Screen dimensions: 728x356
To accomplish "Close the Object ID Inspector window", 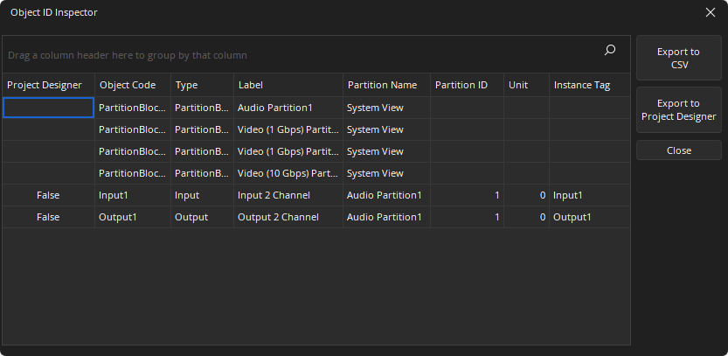I will point(711,12).
